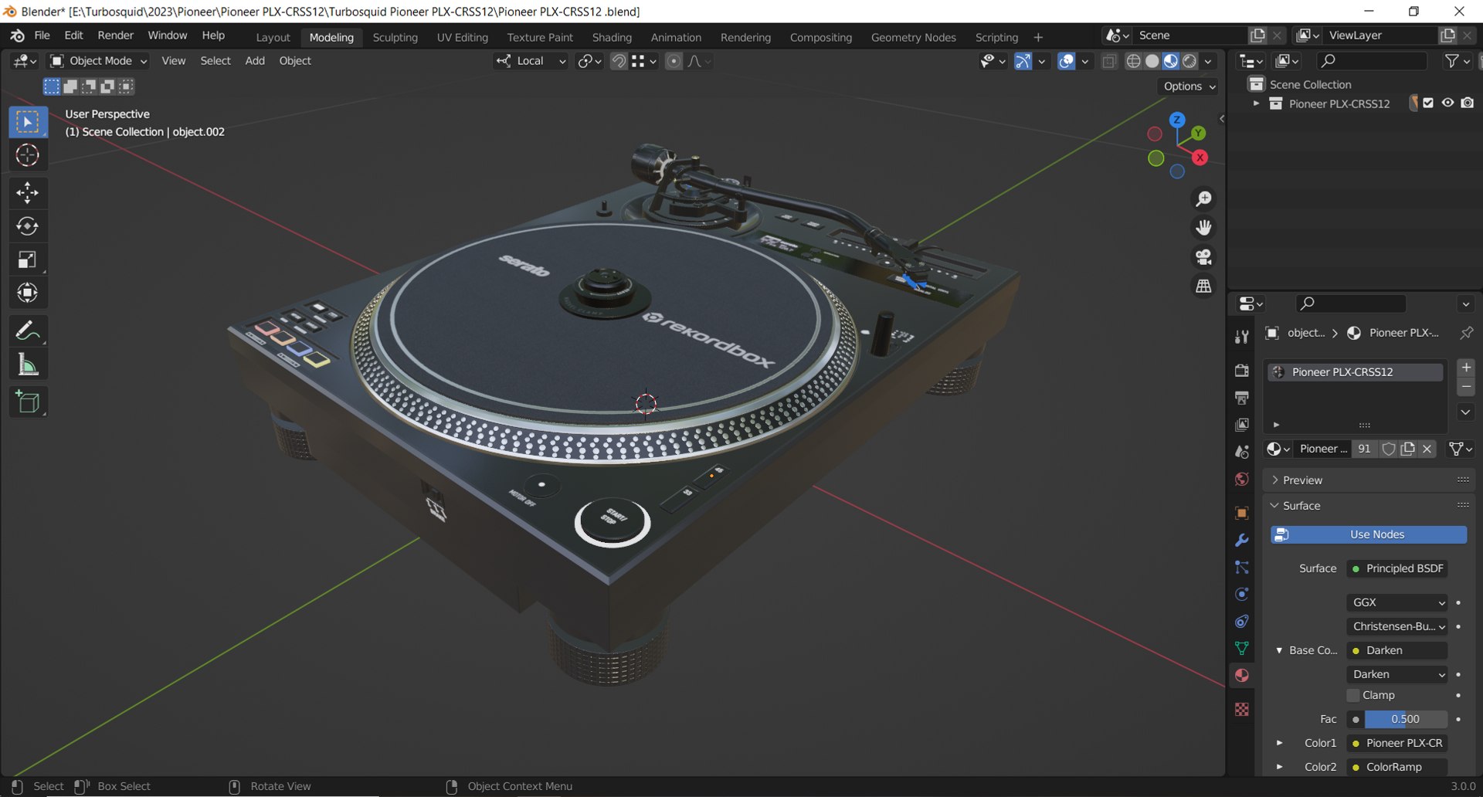Screen dimensions: 1483x797
Task: Open the Object Mode dropdown
Action: click(98, 61)
